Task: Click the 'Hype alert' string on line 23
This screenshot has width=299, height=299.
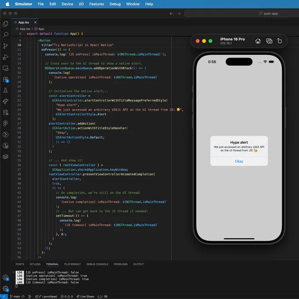Action: [x=67, y=105]
